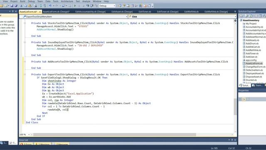This screenshot has width=266, height=150.
Task: Collapse the AddAssetsToolStripMenuItem_Click sub
Action: 25,62
